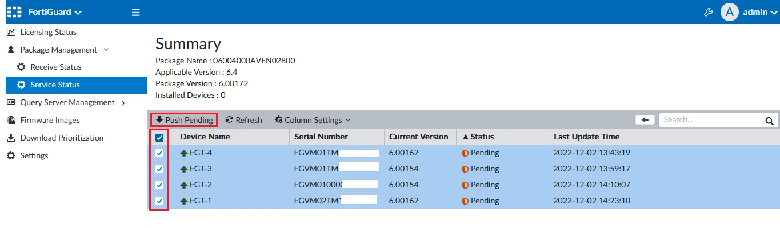Open the wrench tools icon
This screenshot has height=228, width=780.
[708, 12]
